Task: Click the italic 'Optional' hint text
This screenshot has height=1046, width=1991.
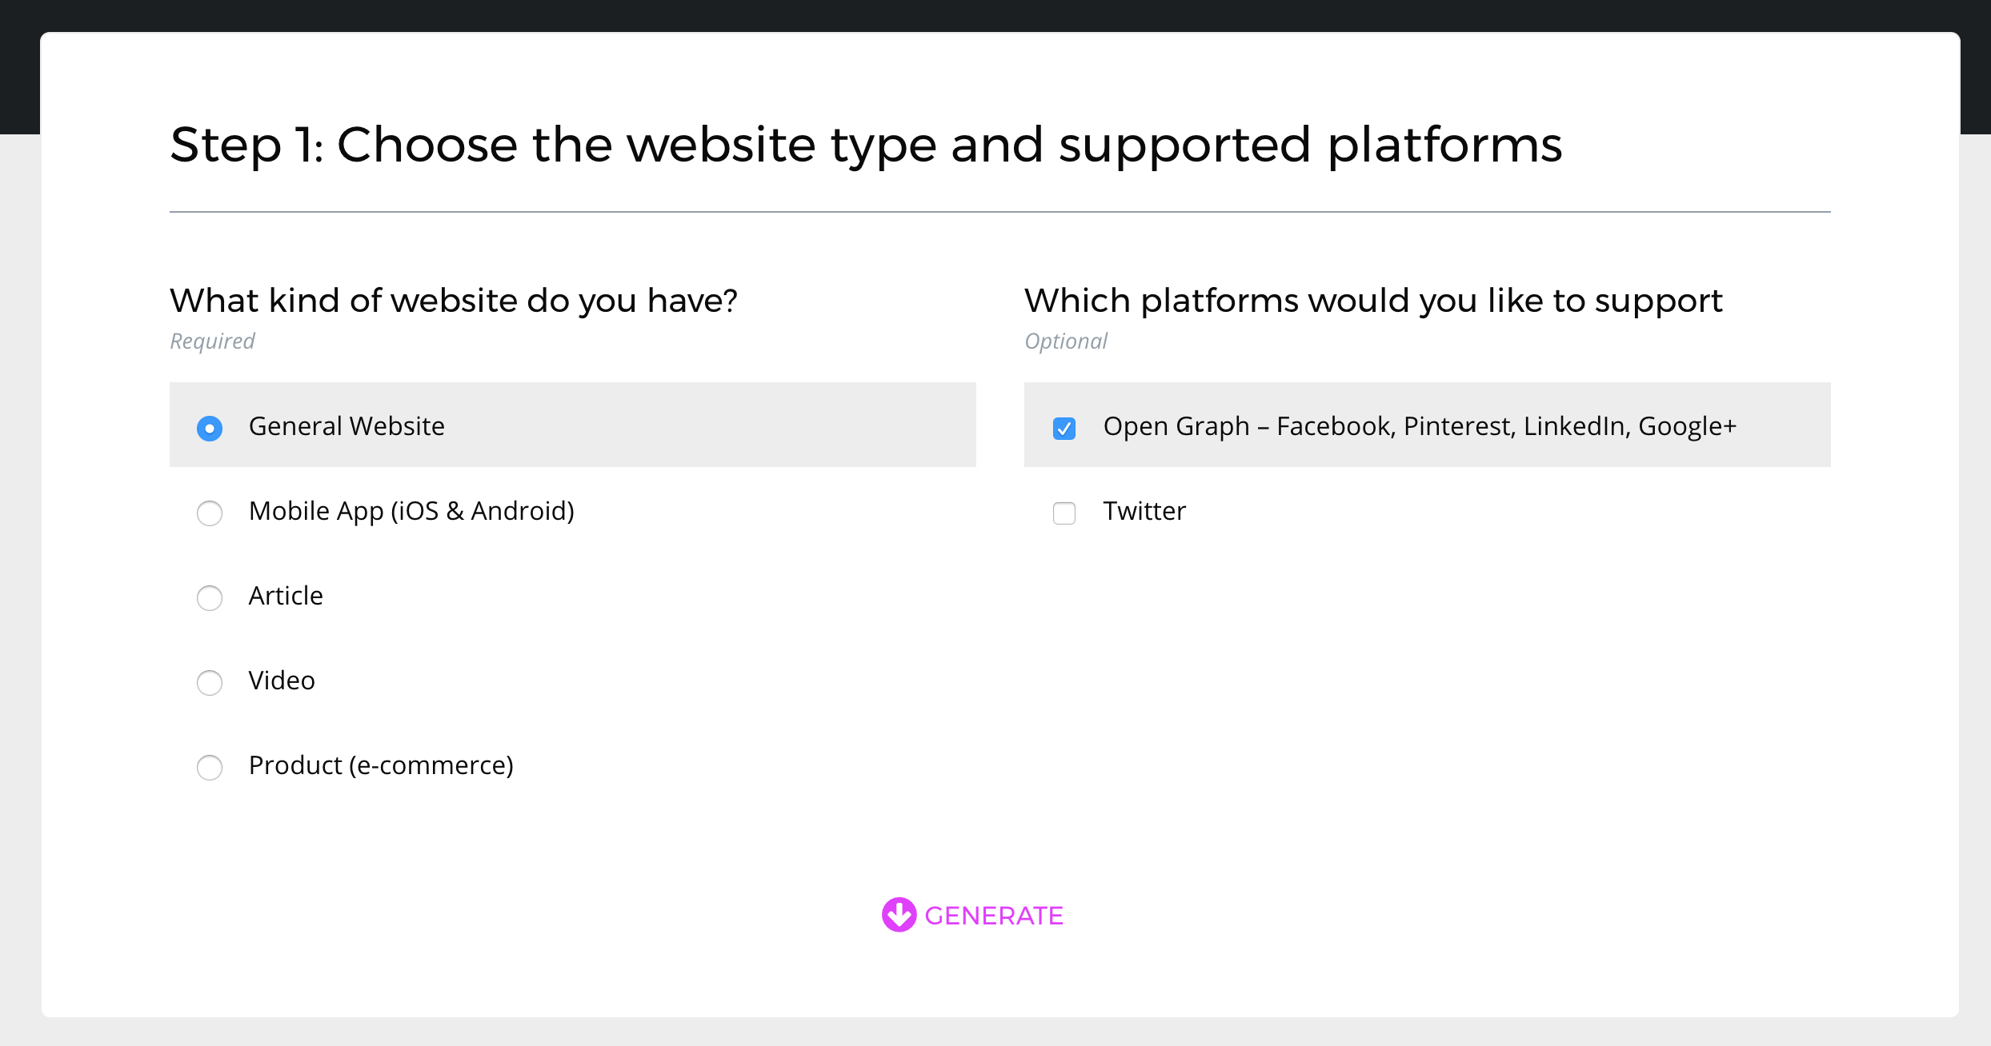Action: [1066, 341]
